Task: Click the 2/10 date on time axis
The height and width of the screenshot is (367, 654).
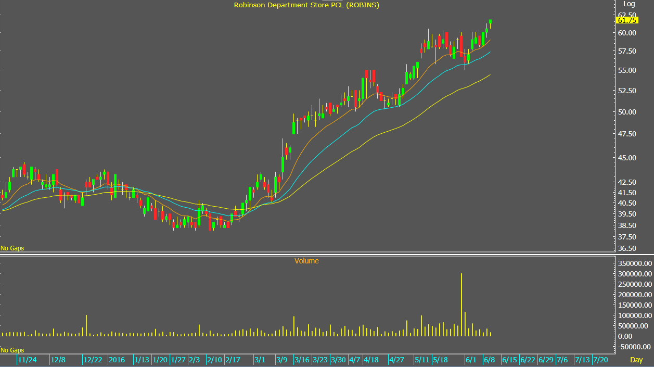Action: 214,360
